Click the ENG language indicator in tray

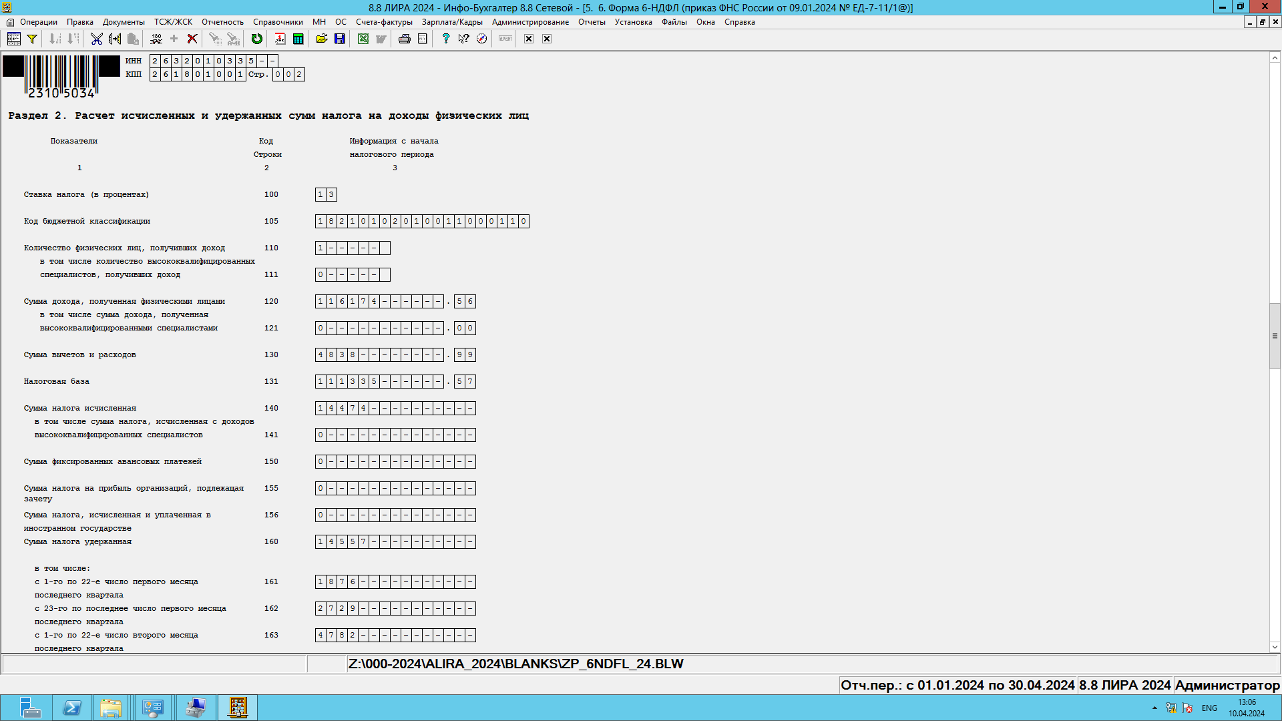point(1209,708)
